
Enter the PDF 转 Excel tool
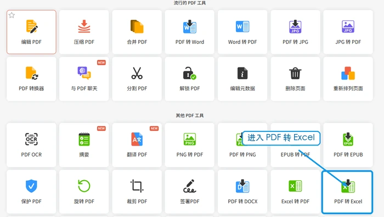pos(347,192)
